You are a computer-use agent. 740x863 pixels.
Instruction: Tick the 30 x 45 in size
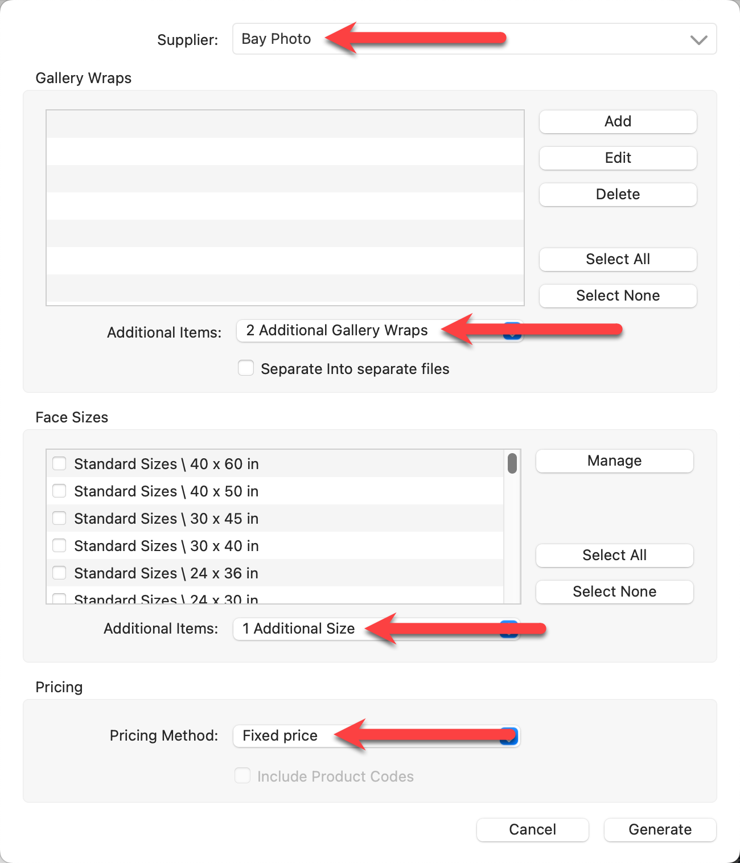59,518
